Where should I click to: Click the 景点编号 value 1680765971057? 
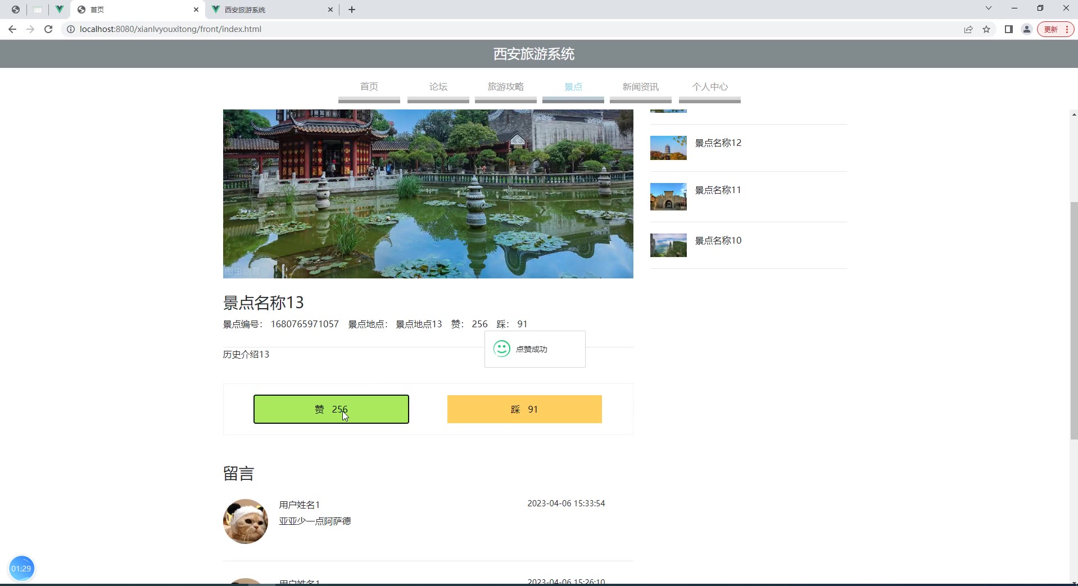[305, 324]
